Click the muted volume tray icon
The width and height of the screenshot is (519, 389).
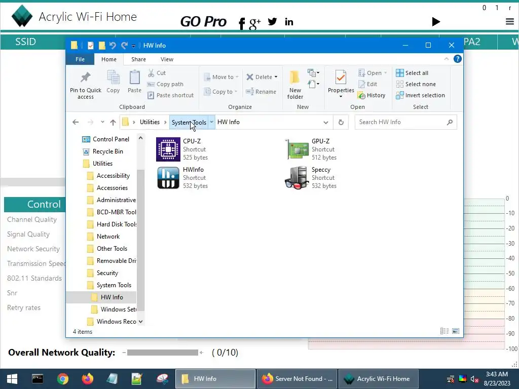tap(474, 379)
